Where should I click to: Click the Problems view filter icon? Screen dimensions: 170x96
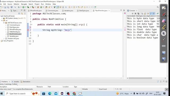158,82
